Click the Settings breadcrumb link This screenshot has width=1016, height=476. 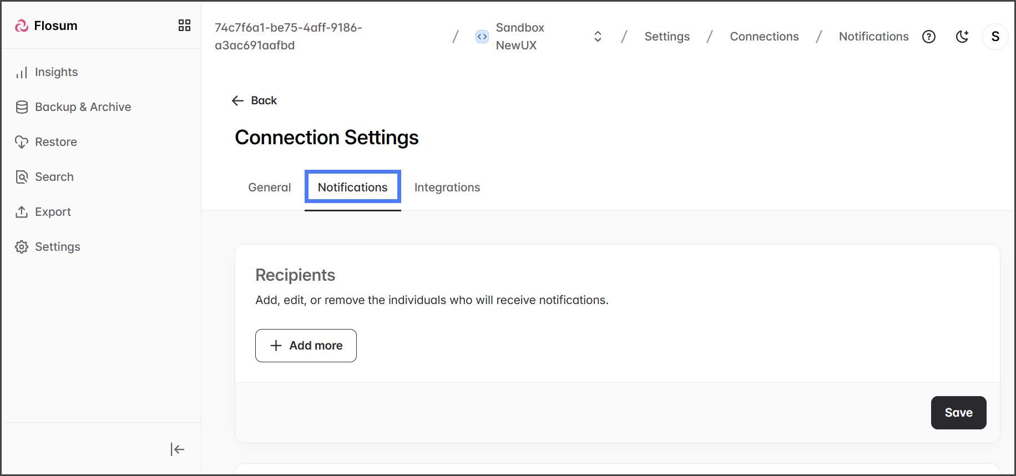[x=666, y=37]
